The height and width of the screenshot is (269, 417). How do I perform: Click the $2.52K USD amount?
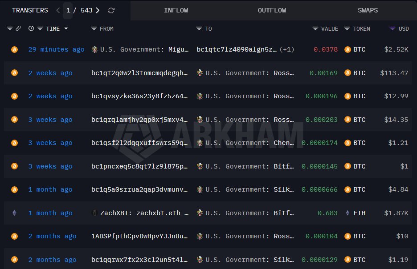click(396, 49)
